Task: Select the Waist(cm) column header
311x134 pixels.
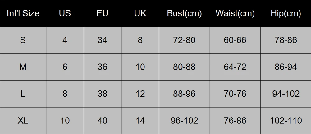Action: coord(235,13)
